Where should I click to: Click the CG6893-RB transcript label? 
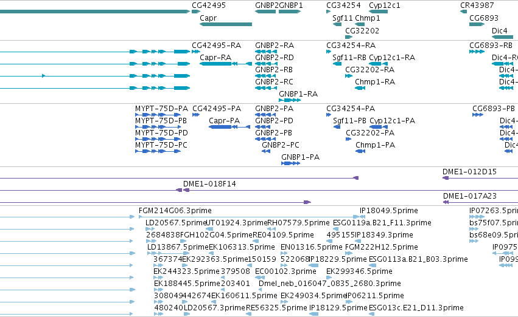(491, 46)
